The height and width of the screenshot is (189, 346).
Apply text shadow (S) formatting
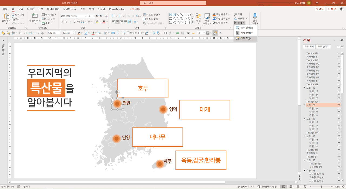click(x=74, y=22)
